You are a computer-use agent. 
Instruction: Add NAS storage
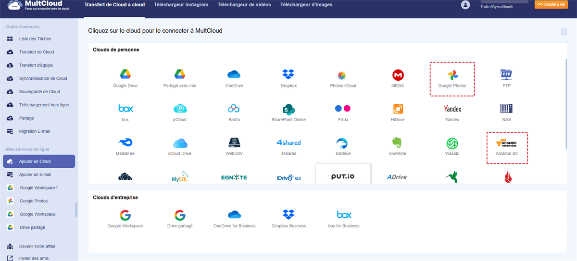click(x=506, y=112)
